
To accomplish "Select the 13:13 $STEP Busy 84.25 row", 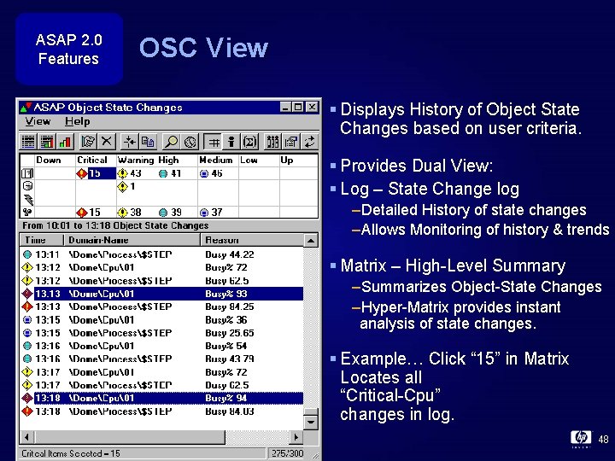I will [162, 306].
